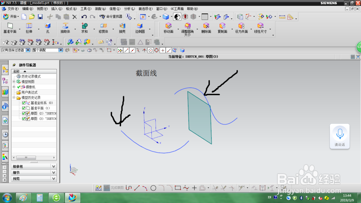
Task: Select the 求和 unite tool
Action: [x=84, y=28]
